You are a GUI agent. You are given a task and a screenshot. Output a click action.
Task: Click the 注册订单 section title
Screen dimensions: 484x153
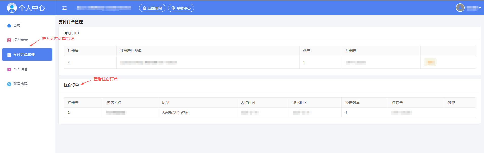tap(71, 33)
